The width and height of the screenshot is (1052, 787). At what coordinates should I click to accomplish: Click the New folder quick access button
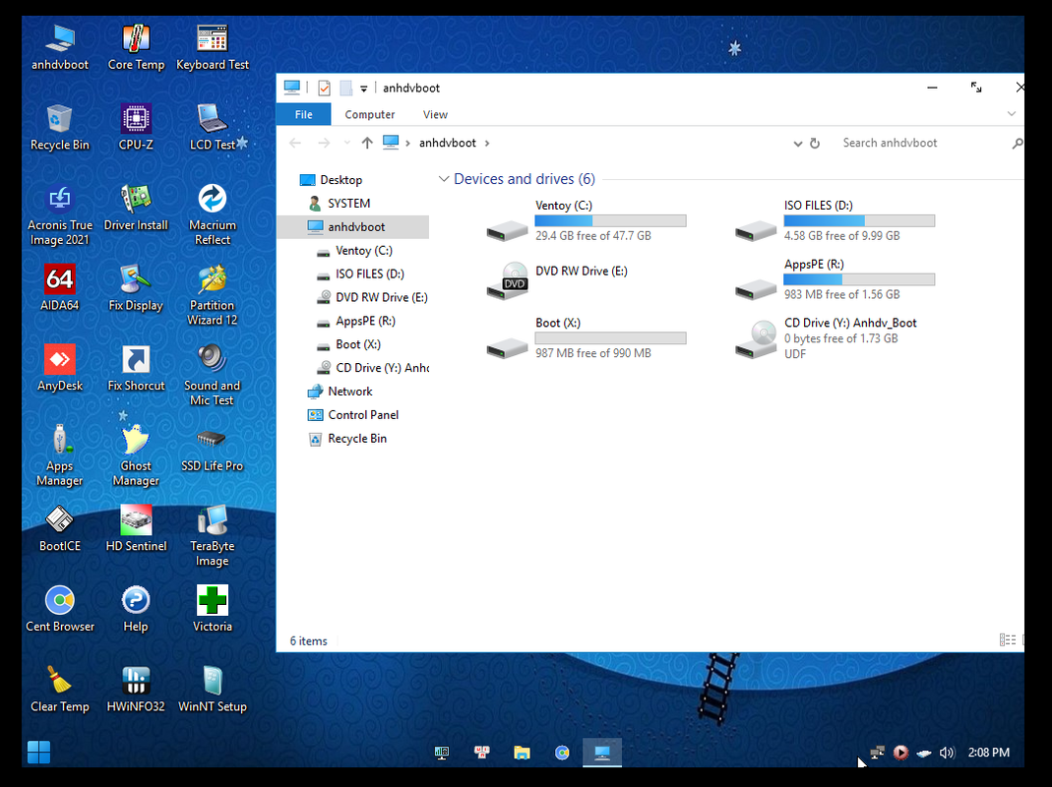coord(345,88)
